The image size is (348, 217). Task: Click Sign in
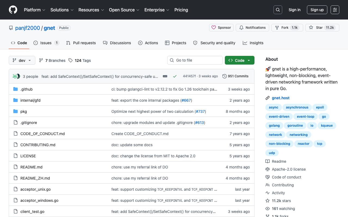294,10
